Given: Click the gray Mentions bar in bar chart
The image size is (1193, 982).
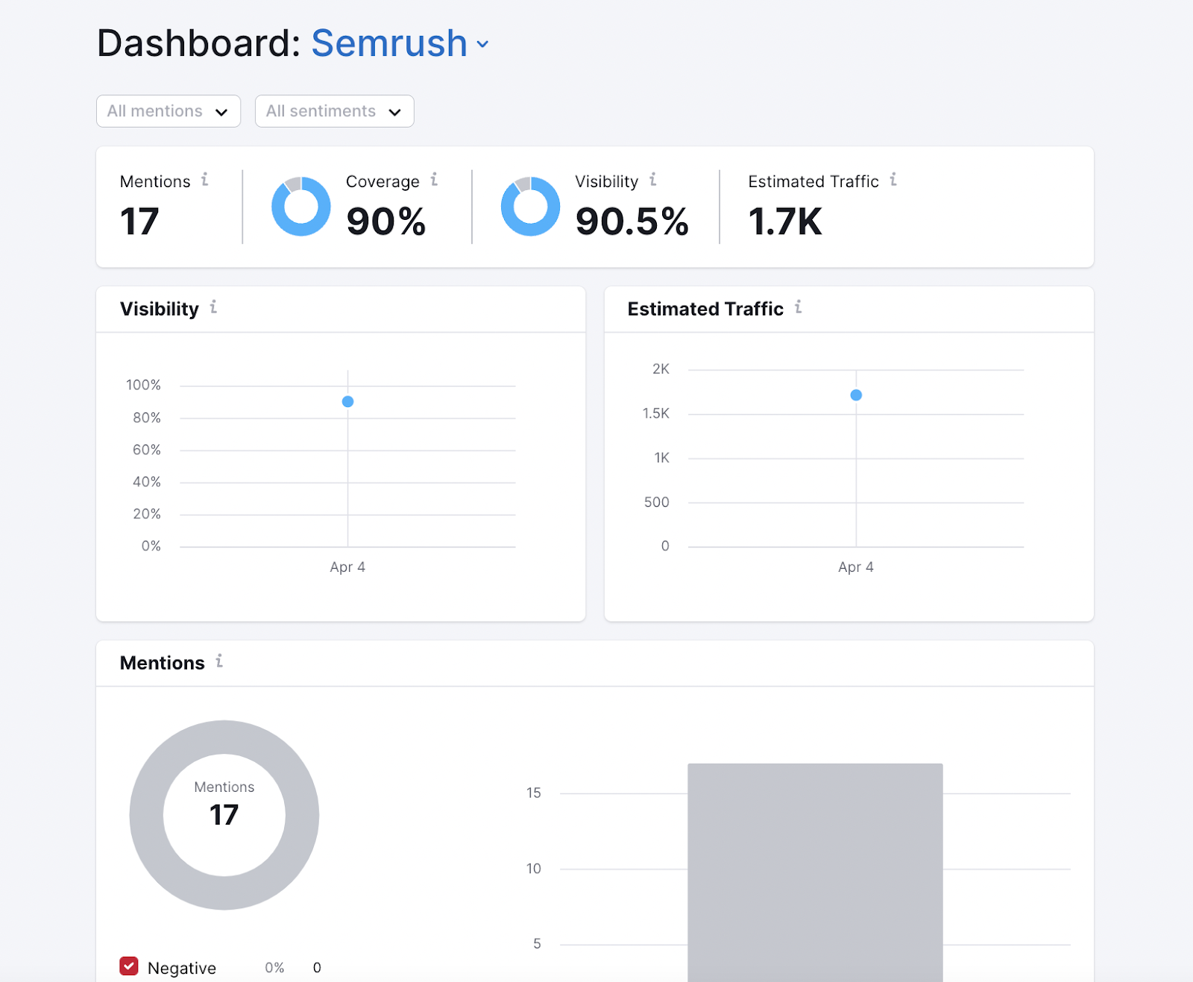Looking at the screenshot, I should [x=815, y=872].
